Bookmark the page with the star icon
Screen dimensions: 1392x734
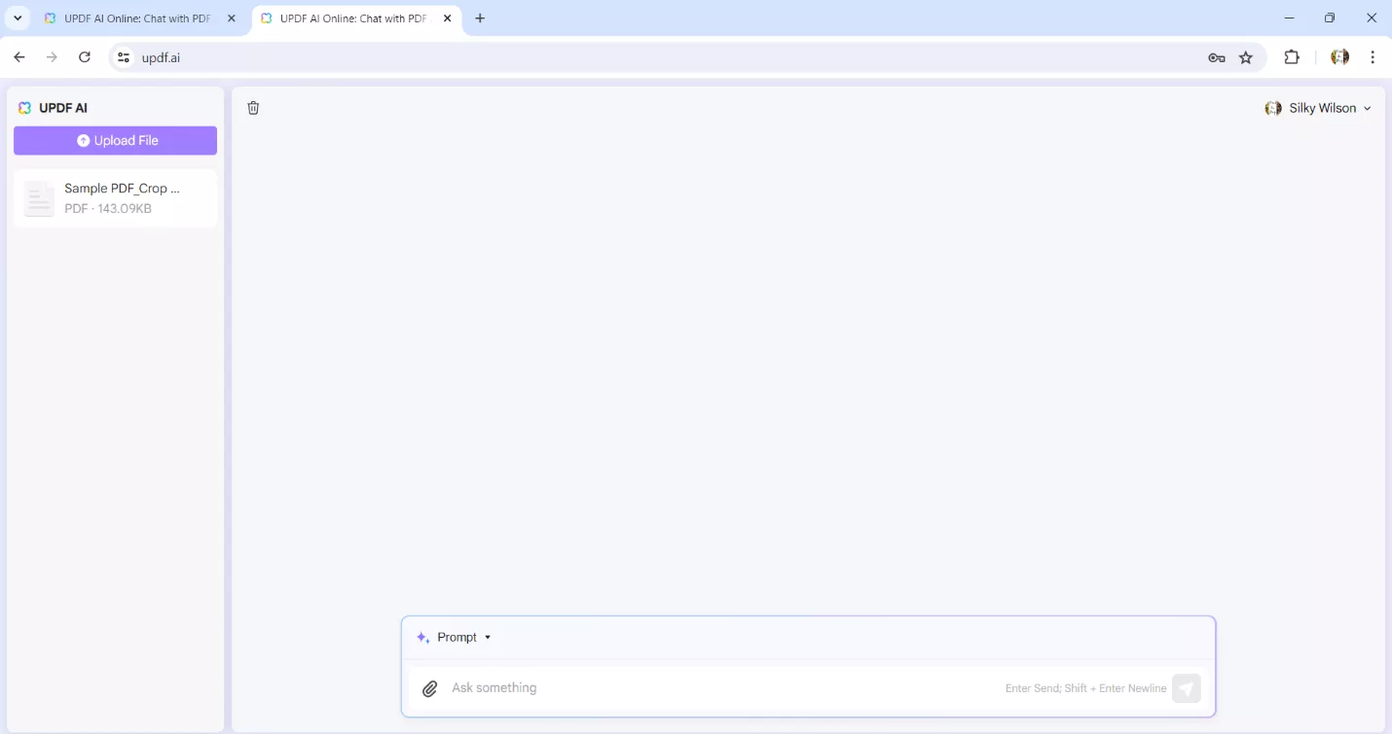[x=1247, y=57]
